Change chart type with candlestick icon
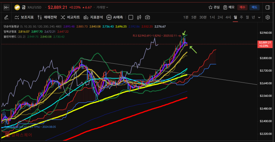 [x=139, y=17]
